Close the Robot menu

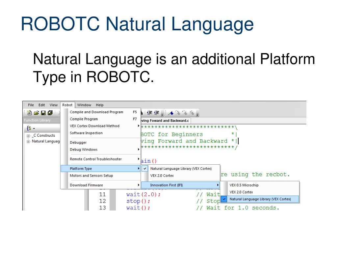point(67,105)
